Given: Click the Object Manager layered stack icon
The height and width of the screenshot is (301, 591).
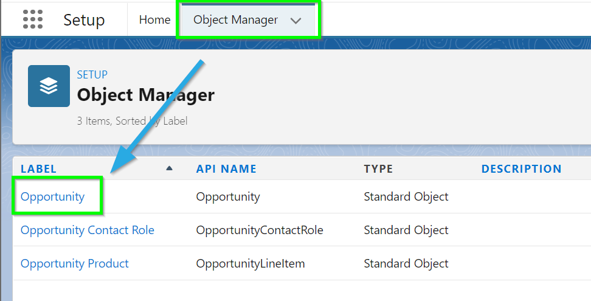Looking at the screenshot, I should (49, 86).
